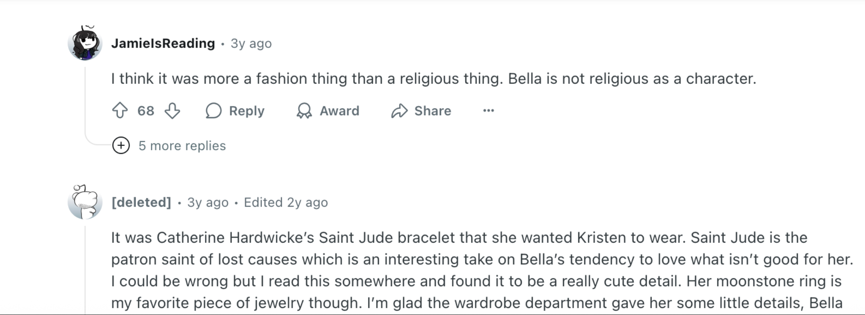The height and width of the screenshot is (315, 865).
Task: Click the 3y ago timestamp on Jamie's comment
Action: pyautogui.click(x=251, y=44)
